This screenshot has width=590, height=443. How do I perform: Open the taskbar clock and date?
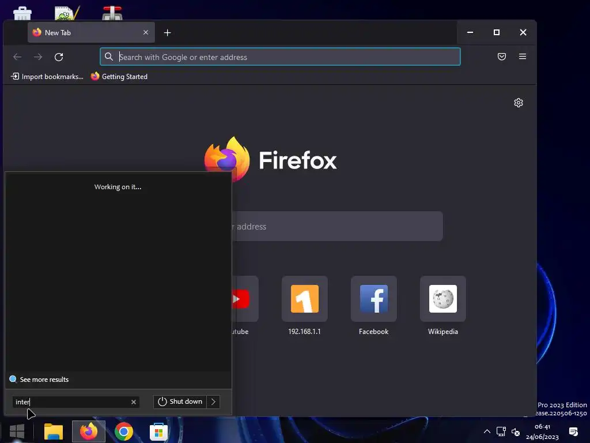coord(542,431)
